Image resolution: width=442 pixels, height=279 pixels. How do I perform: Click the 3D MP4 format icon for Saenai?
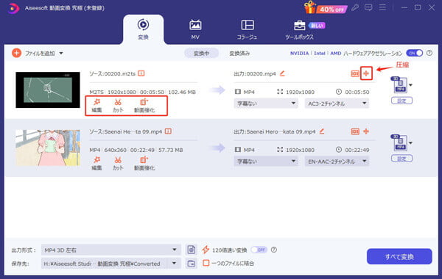399,142
